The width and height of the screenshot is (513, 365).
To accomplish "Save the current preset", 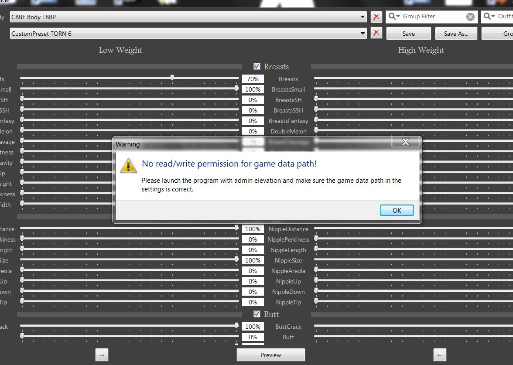I will click(408, 34).
